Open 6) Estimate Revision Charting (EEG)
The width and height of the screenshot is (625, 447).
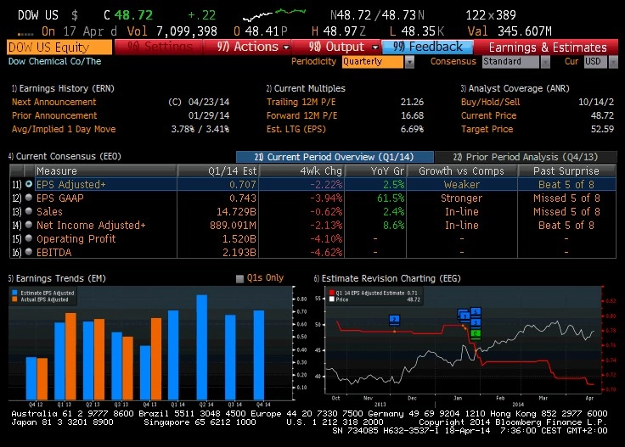(x=387, y=278)
